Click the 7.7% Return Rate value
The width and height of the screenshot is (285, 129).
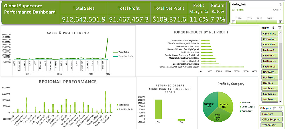coord(218,19)
